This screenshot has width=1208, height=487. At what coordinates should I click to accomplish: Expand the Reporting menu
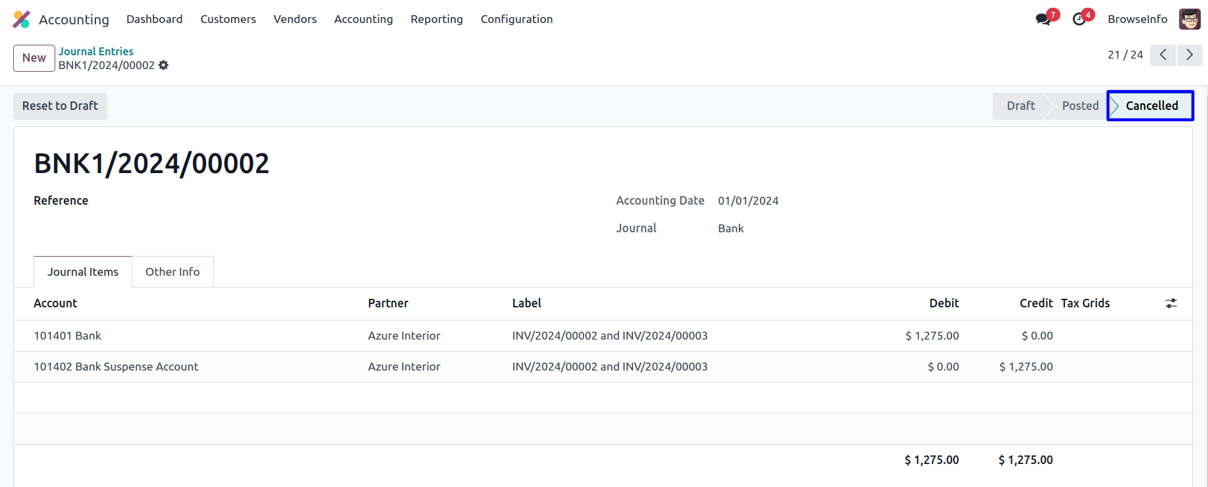point(436,19)
